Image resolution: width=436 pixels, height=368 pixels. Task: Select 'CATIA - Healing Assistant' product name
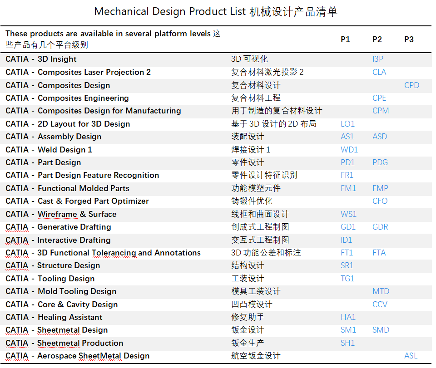click(54, 317)
